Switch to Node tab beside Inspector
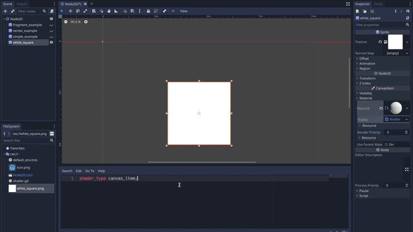 coord(378,4)
